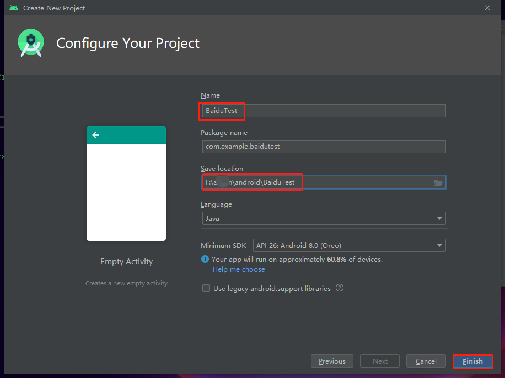Open legacy libraries help question mark
This screenshot has width=505, height=378.
(340, 288)
